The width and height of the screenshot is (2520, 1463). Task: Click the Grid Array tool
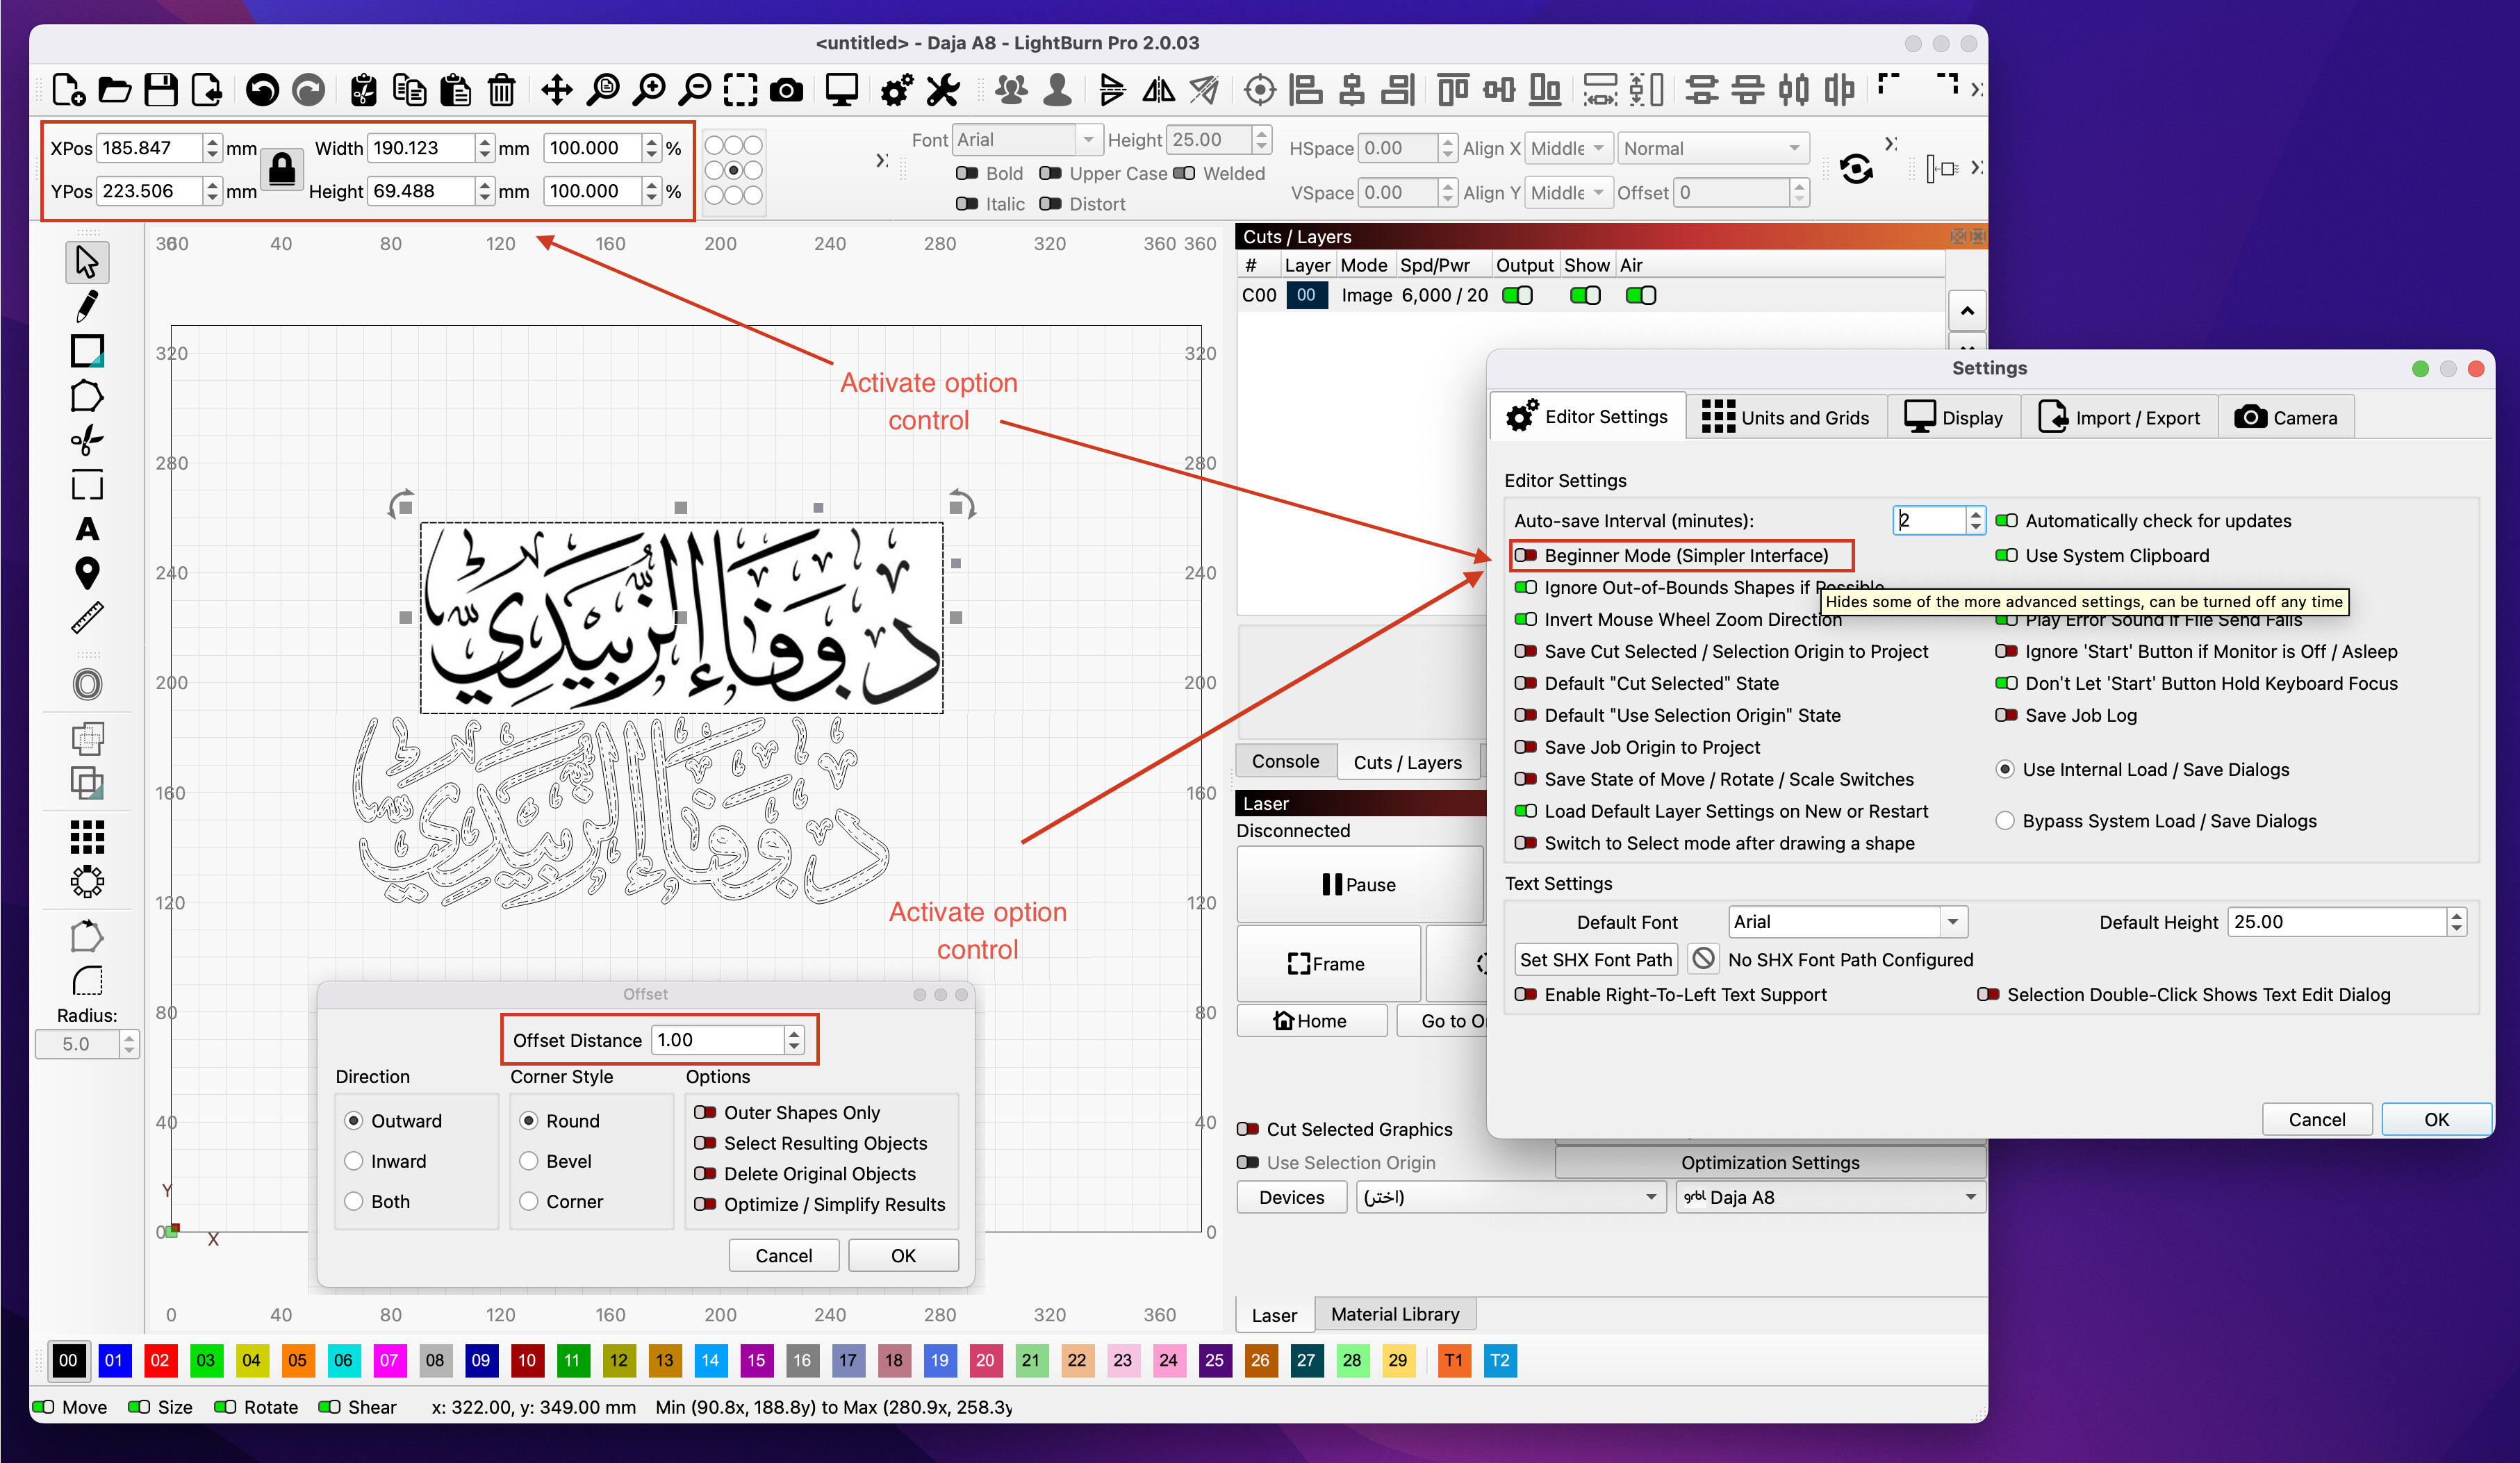(x=87, y=837)
